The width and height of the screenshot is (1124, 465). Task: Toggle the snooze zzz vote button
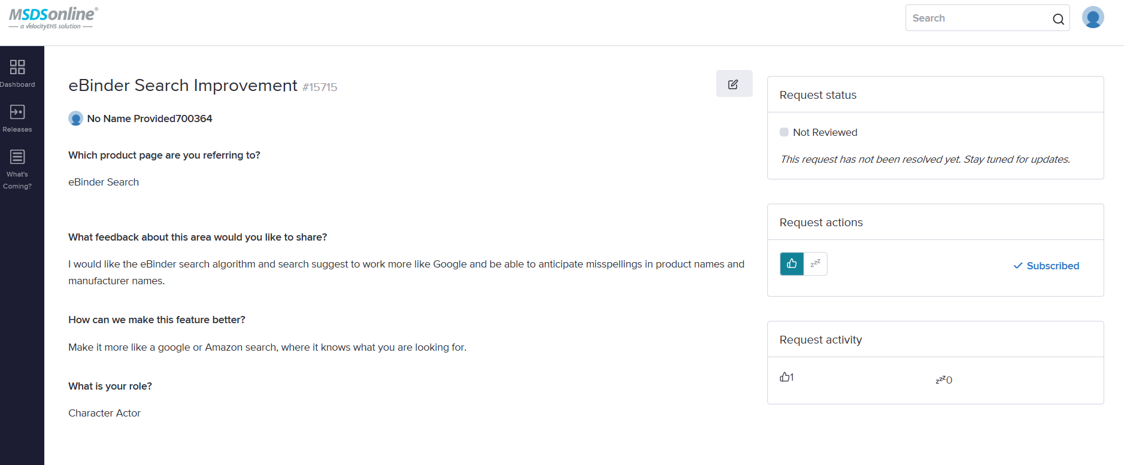click(816, 264)
